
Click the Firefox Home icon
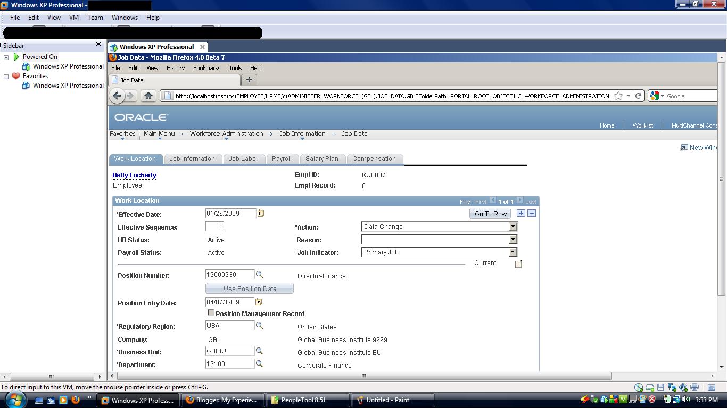point(148,96)
